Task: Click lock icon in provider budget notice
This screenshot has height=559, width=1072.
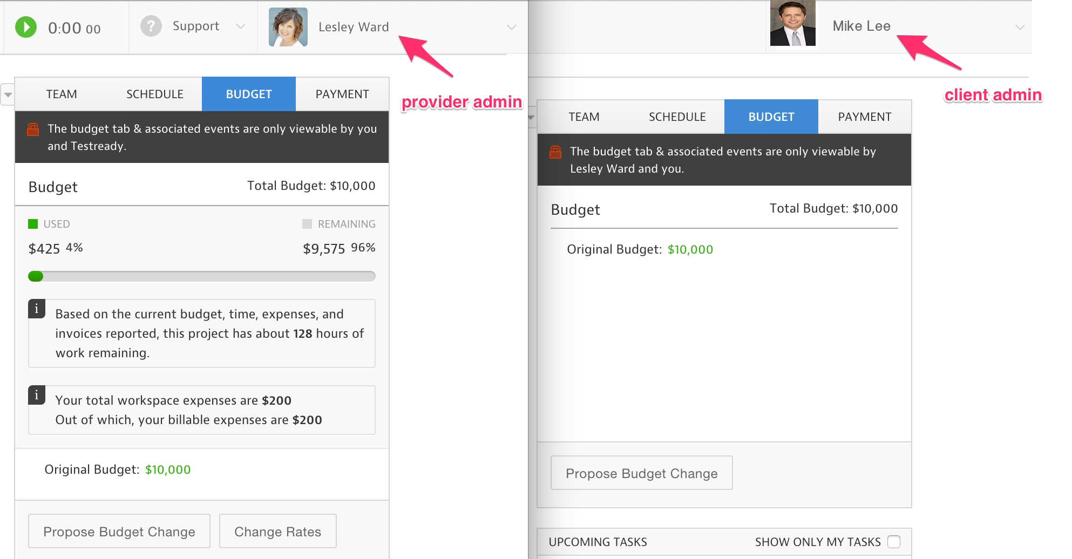Action: pyautogui.click(x=33, y=129)
